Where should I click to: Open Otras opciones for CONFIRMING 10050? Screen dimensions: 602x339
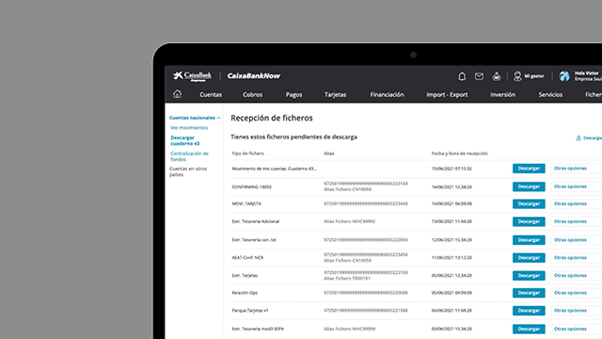tap(576, 186)
